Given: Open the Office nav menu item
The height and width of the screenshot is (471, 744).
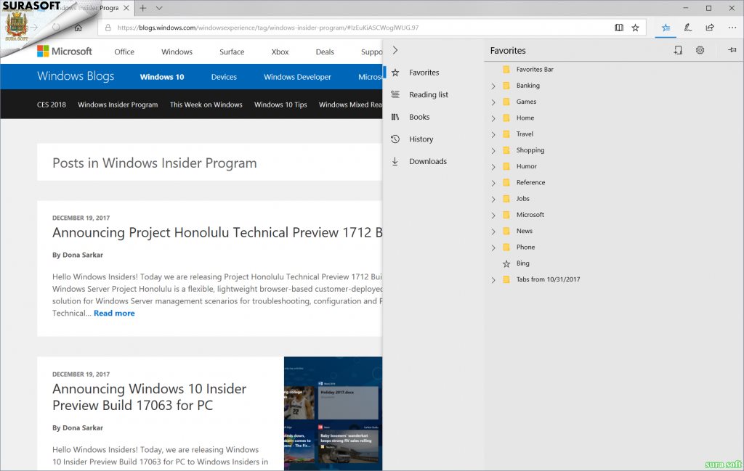Looking at the screenshot, I should coord(124,52).
